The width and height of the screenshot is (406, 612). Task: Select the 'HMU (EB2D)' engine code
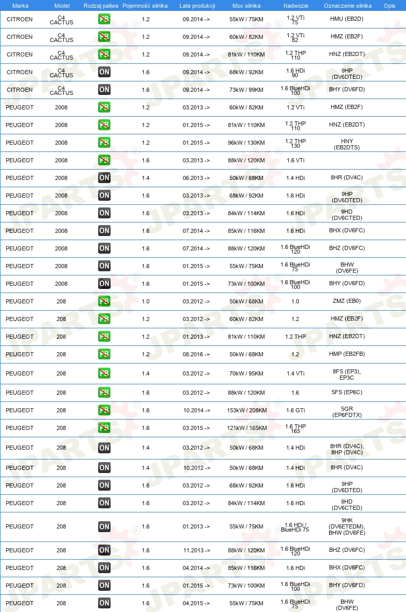pyautogui.click(x=347, y=19)
